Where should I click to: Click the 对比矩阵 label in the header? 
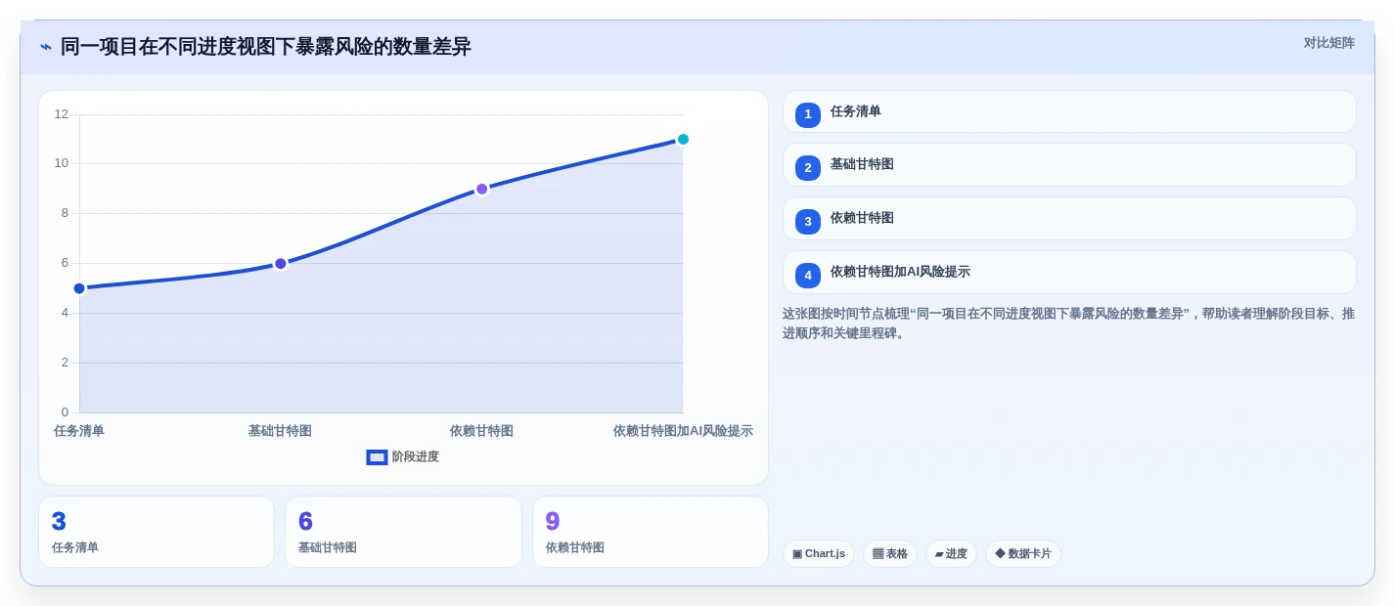click(x=1328, y=43)
